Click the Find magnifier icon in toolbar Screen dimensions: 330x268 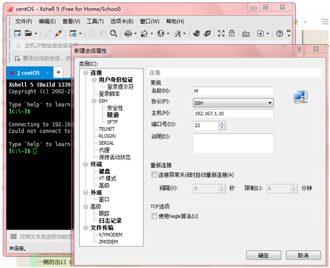[x=114, y=33]
